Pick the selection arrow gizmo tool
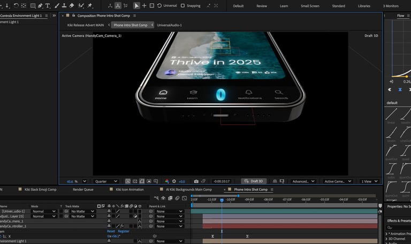This screenshot has width=411, height=244. (136, 5)
